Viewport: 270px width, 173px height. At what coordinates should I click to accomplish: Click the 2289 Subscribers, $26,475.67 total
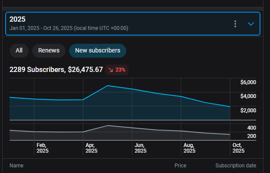click(x=56, y=70)
